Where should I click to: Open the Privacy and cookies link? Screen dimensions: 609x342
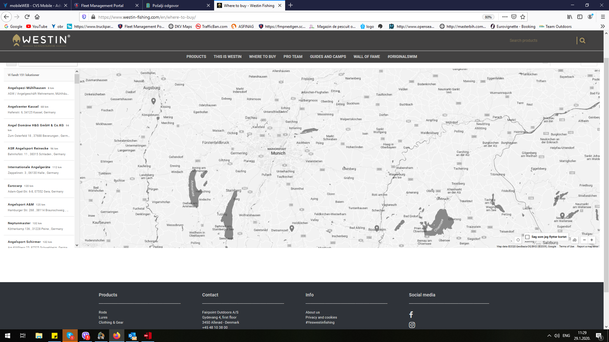tap(321, 317)
